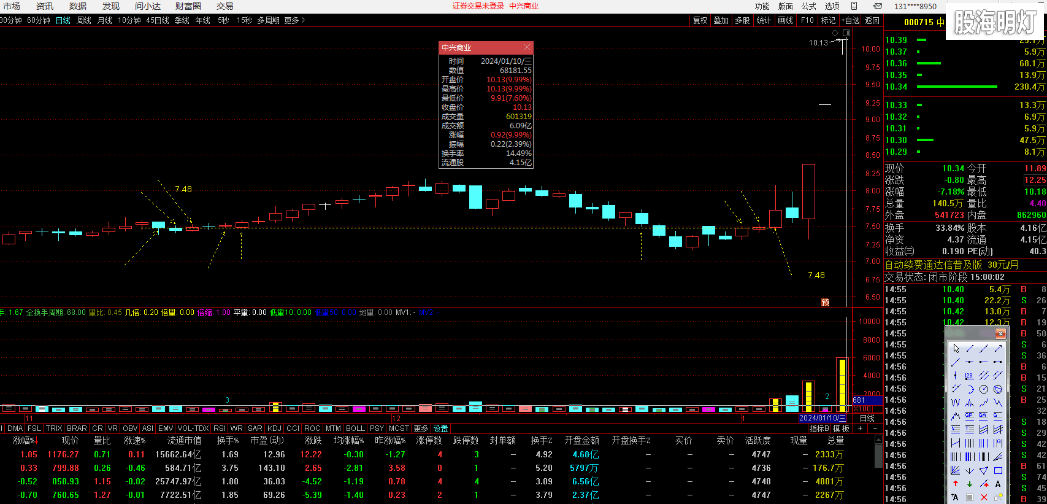Click the X100 volume scale label

(x=862, y=408)
